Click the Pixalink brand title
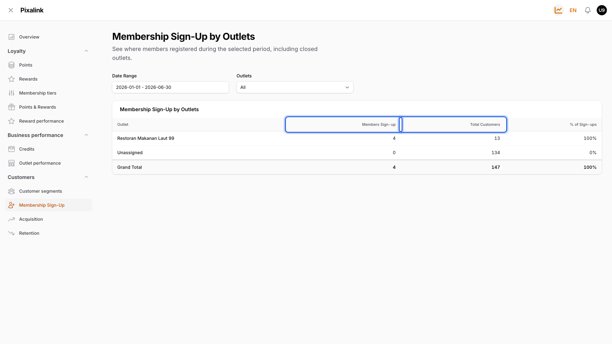Screen dimensions: 612x344 [x=32, y=10]
